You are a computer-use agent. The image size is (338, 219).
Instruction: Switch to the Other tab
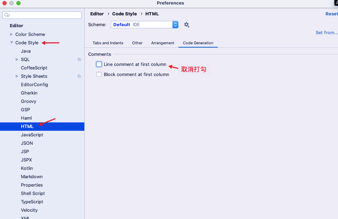[x=137, y=43]
